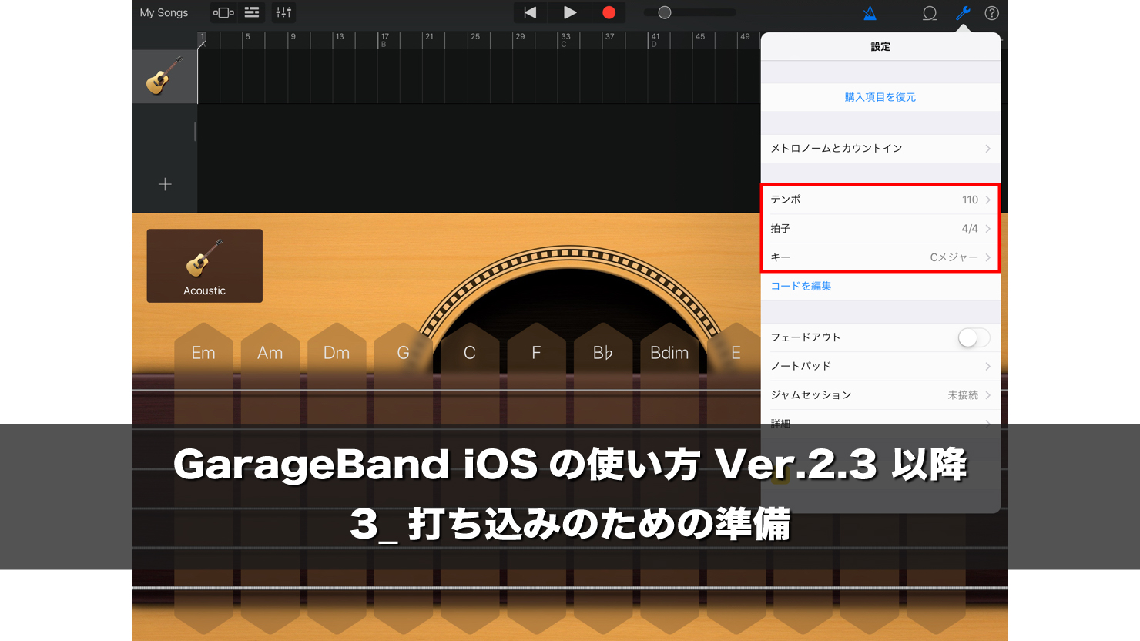The width and height of the screenshot is (1140, 641).
Task: Close settings via the wrench icon
Action: (962, 13)
